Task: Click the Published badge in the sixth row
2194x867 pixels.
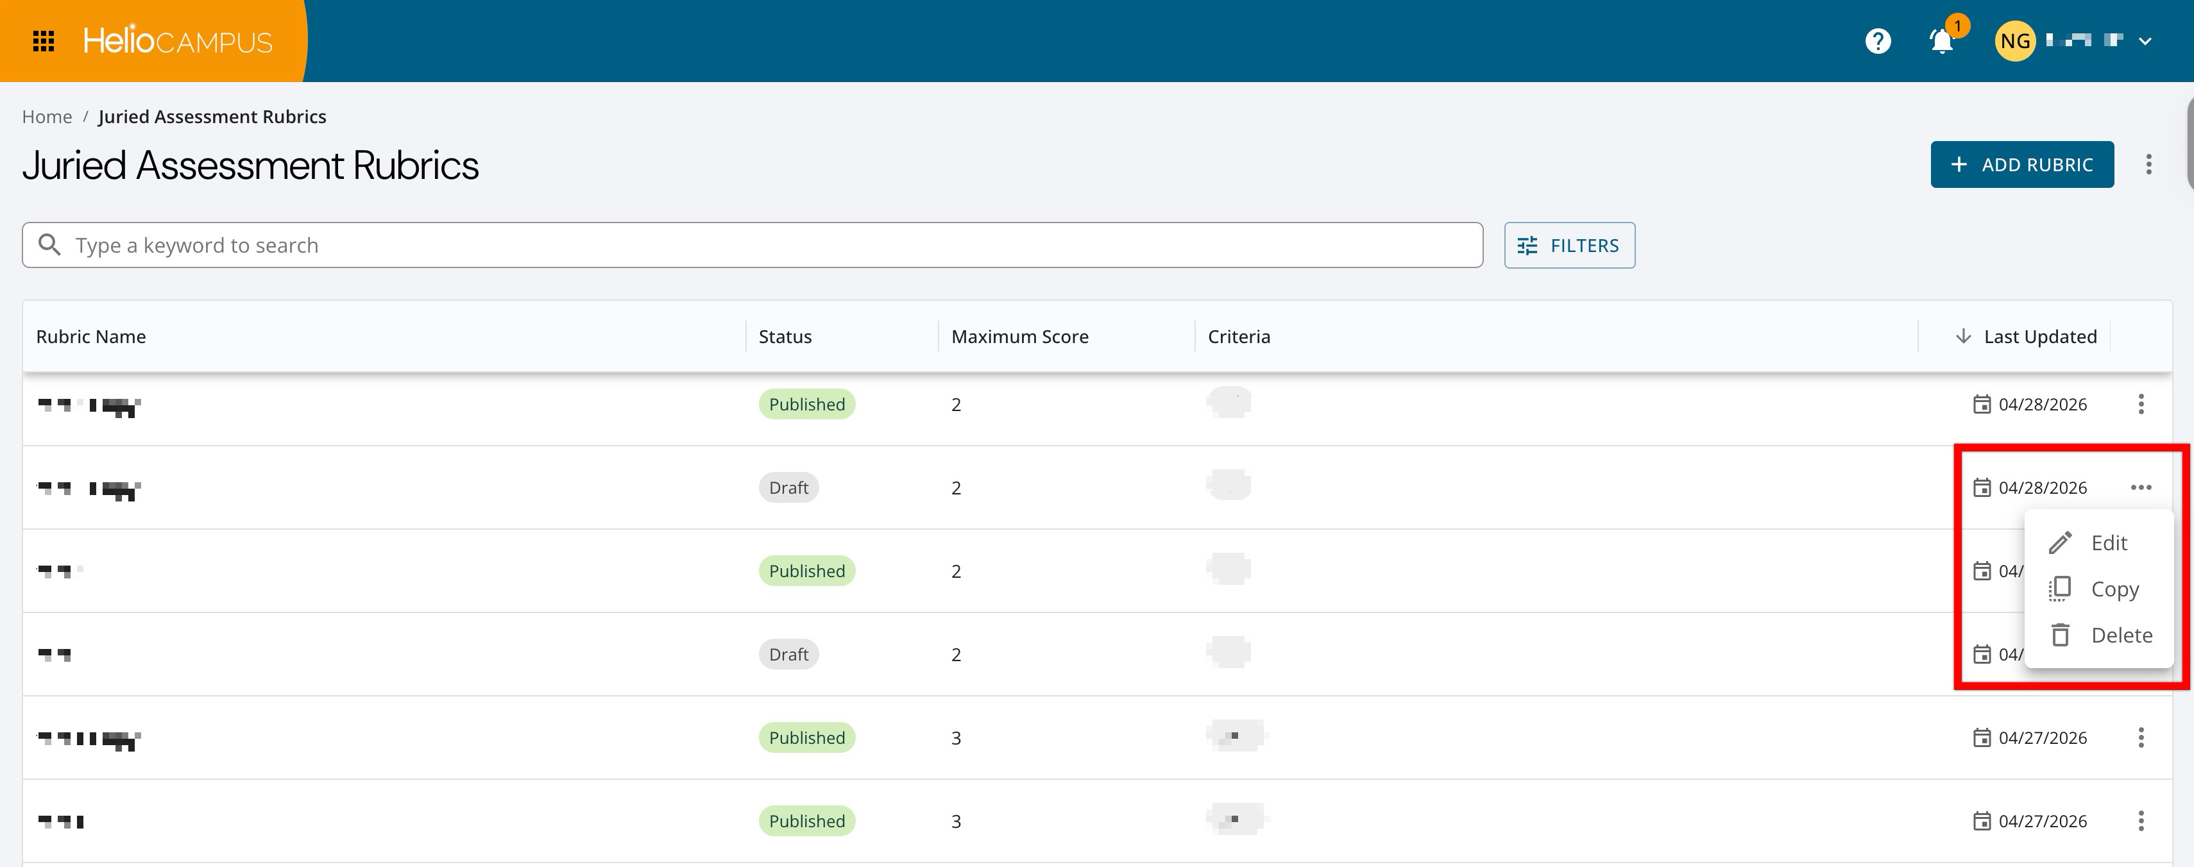Action: click(806, 821)
